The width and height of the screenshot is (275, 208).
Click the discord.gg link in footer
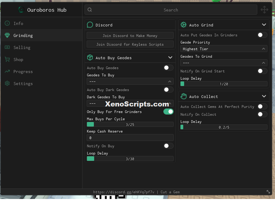tap(124, 192)
